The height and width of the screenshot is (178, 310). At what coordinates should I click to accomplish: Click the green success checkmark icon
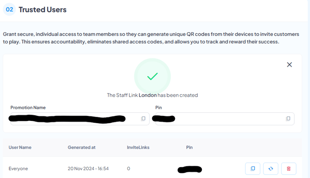152,76
